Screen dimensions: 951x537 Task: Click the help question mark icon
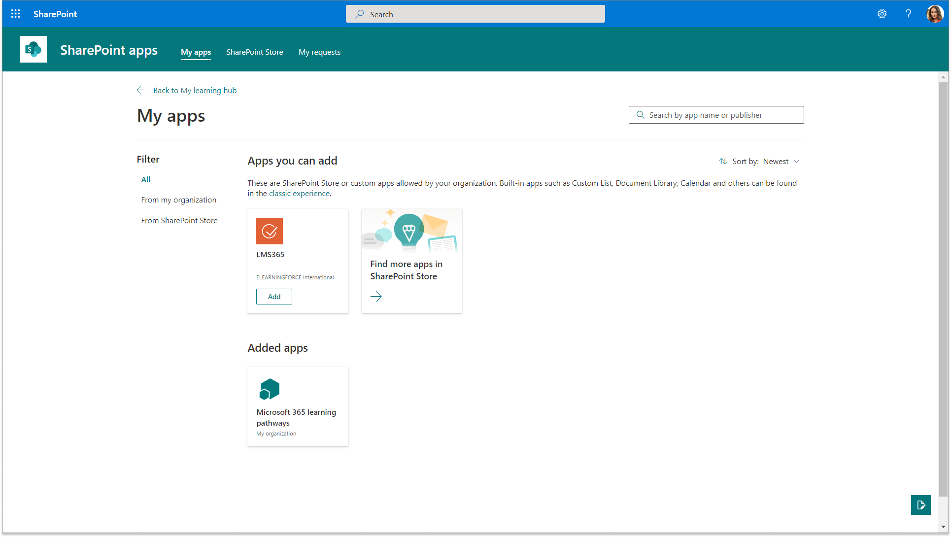tap(908, 14)
